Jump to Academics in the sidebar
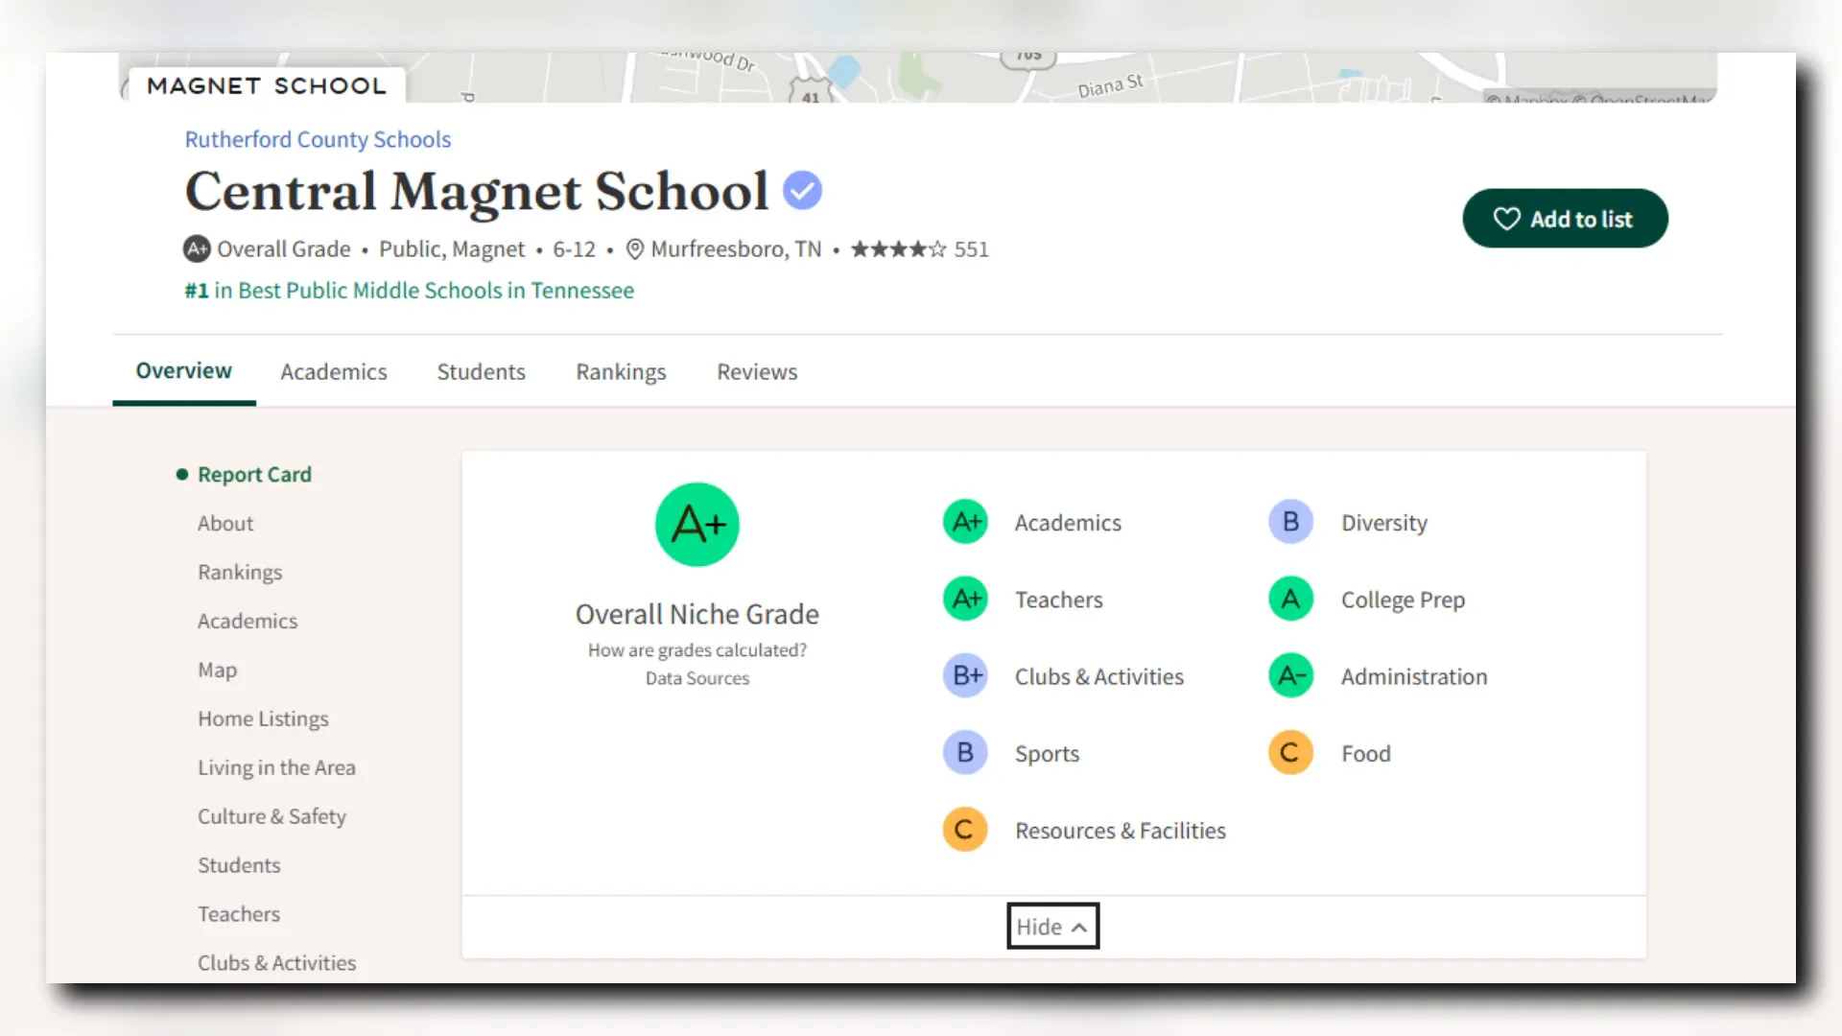1842x1036 pixels. [248, 622]
